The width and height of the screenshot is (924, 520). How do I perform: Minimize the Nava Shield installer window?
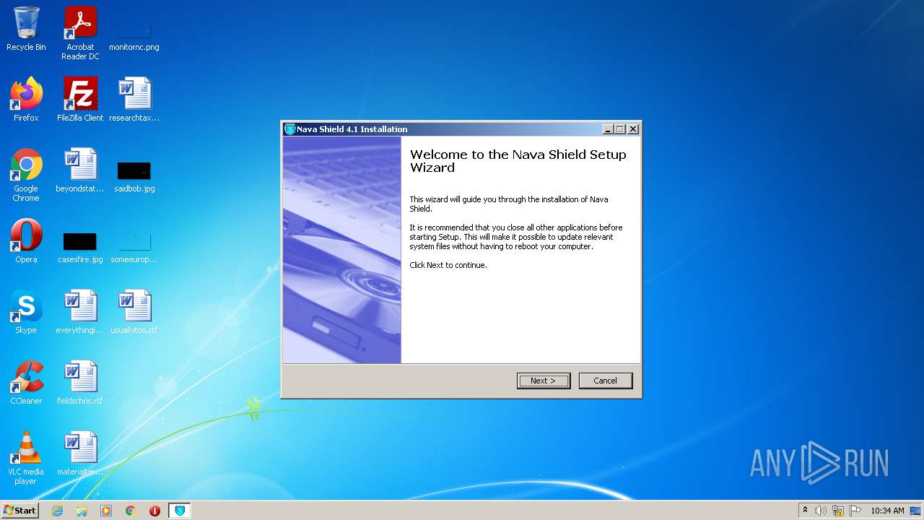608,129
